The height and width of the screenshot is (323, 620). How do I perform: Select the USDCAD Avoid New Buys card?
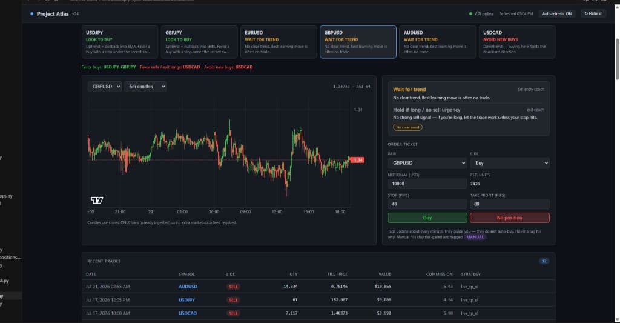click(517, 42)
